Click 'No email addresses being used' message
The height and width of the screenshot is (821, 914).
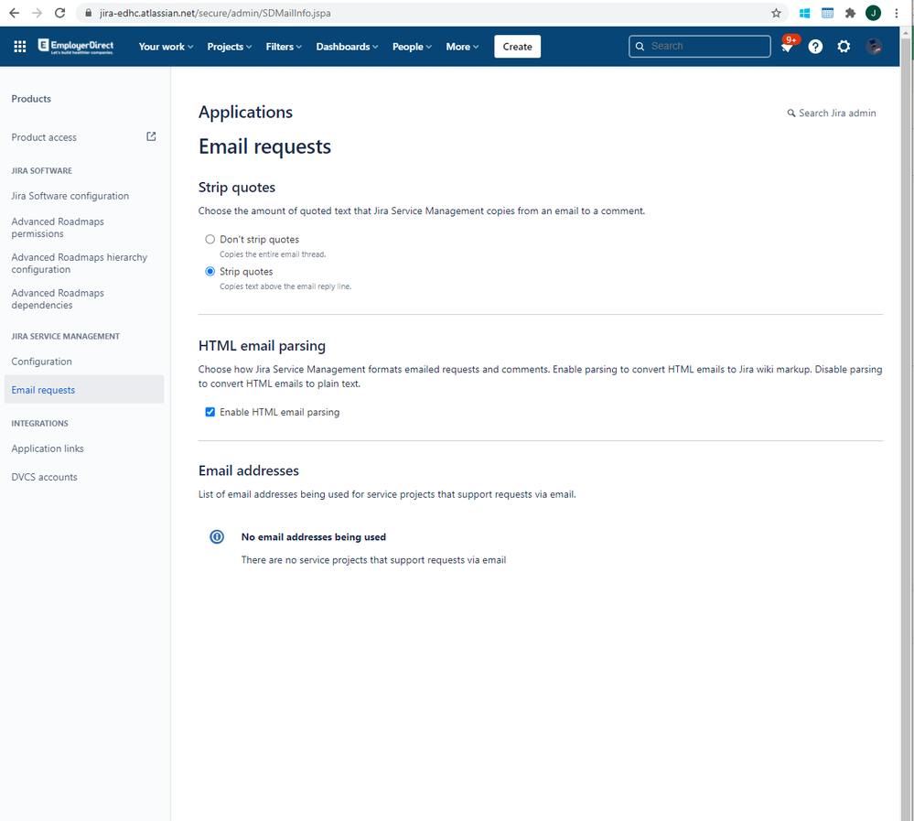(314, 537)
